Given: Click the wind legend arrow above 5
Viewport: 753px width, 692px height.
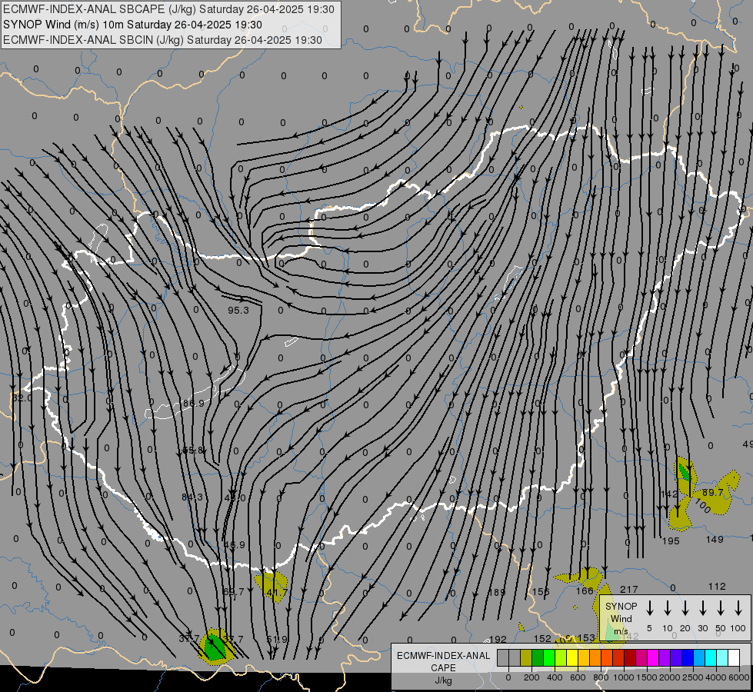Looking at the screenshot, I should coord(650,608).
